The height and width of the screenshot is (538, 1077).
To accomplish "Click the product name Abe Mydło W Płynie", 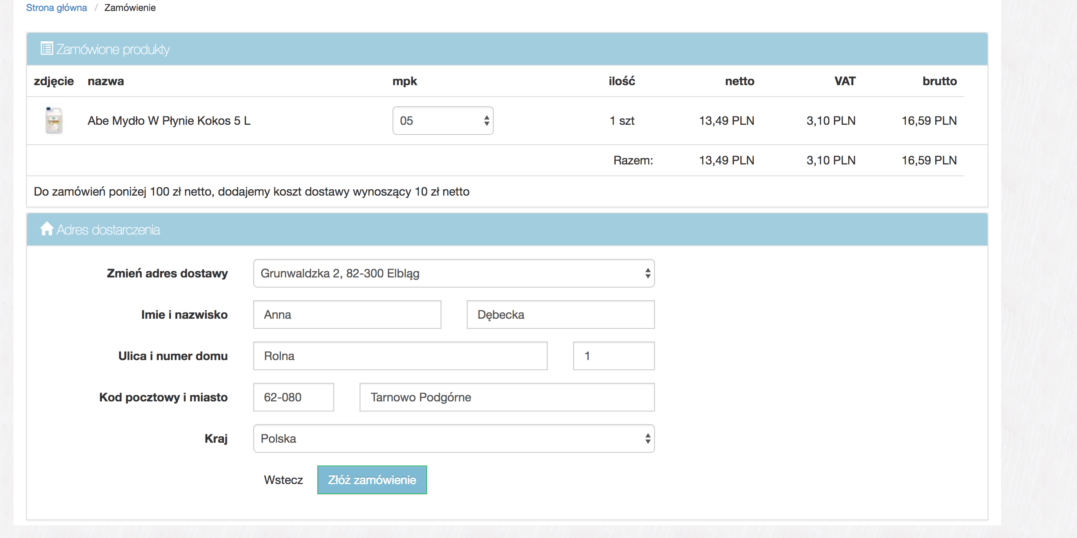I will pyautogui.click(x=169, y=121).
